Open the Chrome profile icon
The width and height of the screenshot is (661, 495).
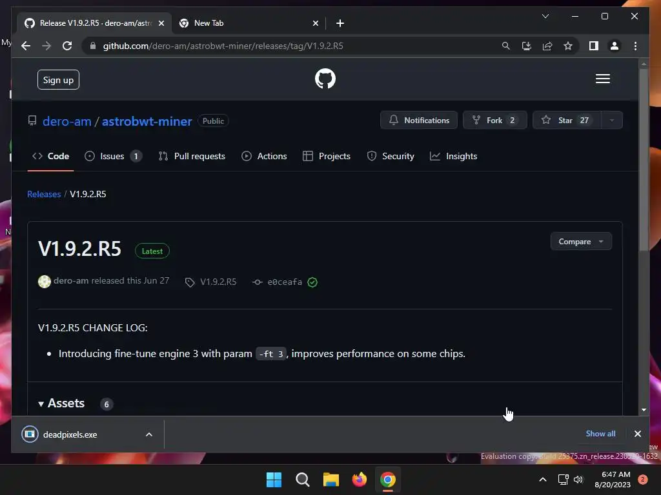615,46
